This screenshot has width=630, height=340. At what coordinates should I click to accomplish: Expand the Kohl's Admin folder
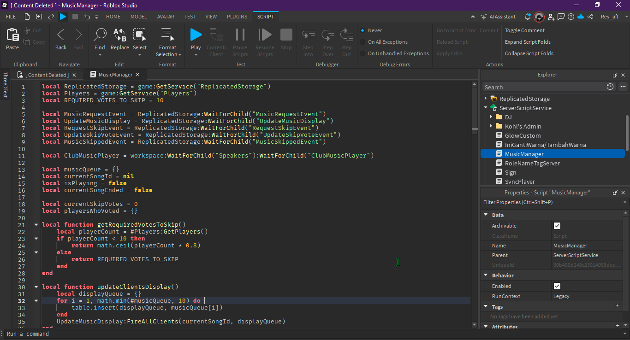pos(491,126)
